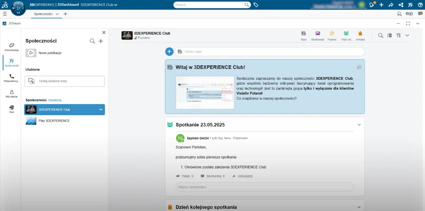This screenshot has width=425, height=211.
Task: Open feed sort order icon
Action: pos(398,35)
